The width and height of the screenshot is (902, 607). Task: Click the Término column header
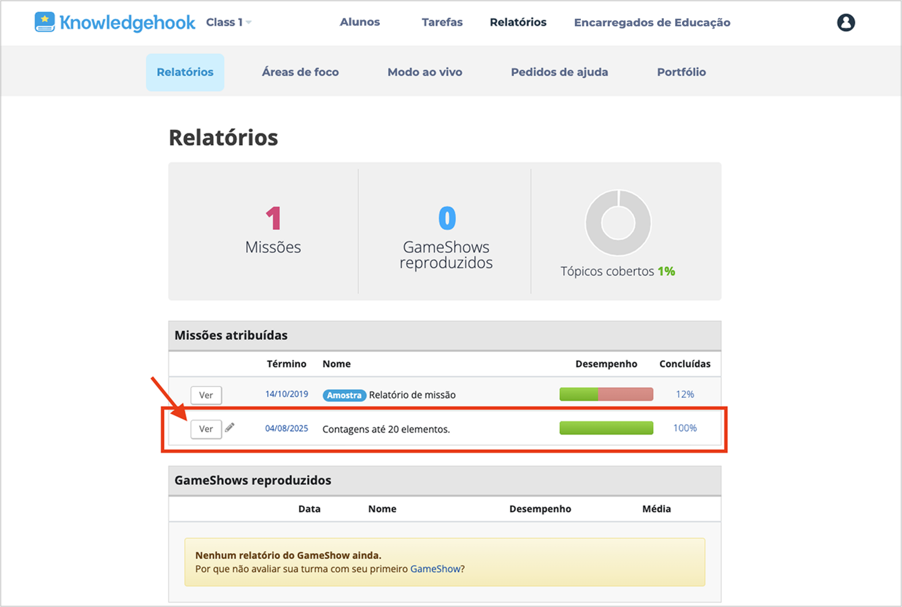point(287,364)
